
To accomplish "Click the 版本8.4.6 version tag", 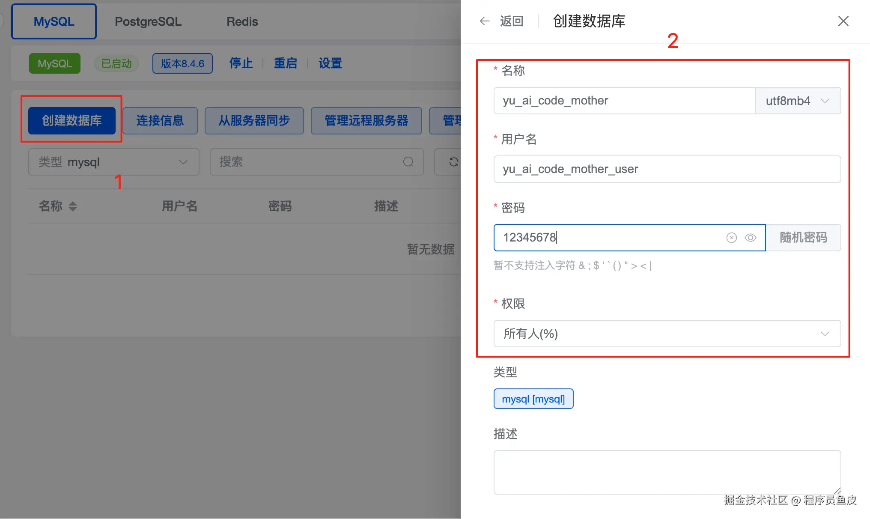I will click(x=182, y=63).
